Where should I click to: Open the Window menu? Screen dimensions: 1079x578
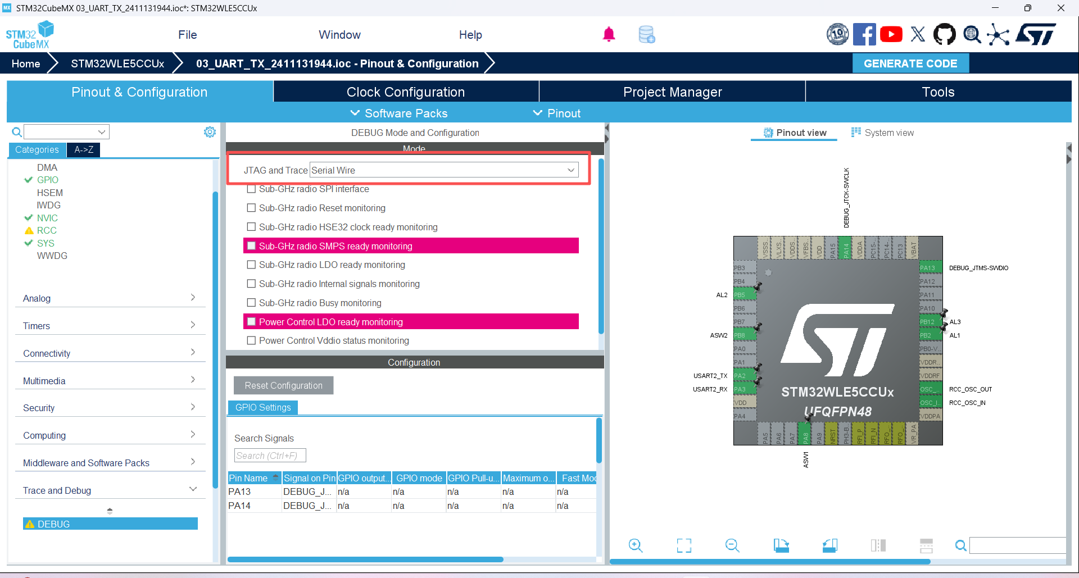coord(339,35)
